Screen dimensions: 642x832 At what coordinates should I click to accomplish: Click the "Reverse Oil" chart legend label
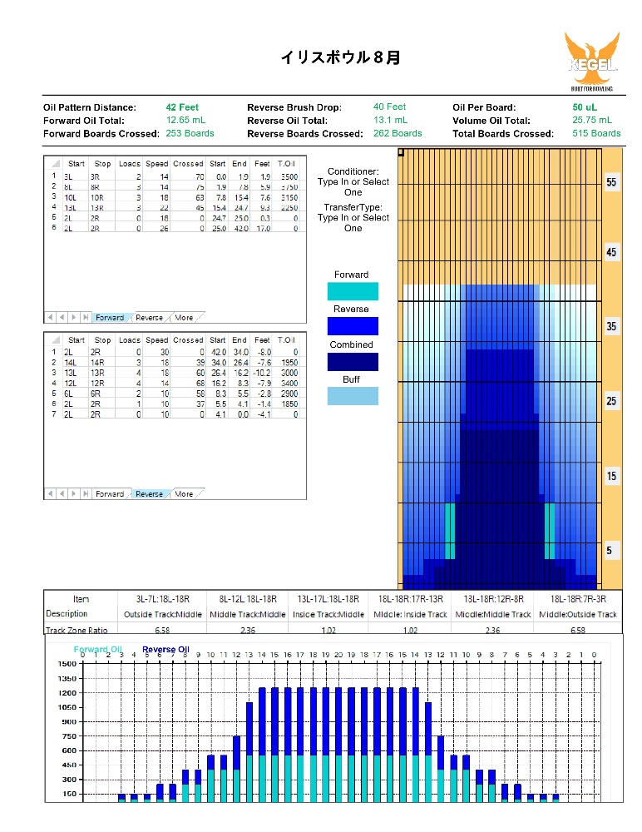point(165,649)
